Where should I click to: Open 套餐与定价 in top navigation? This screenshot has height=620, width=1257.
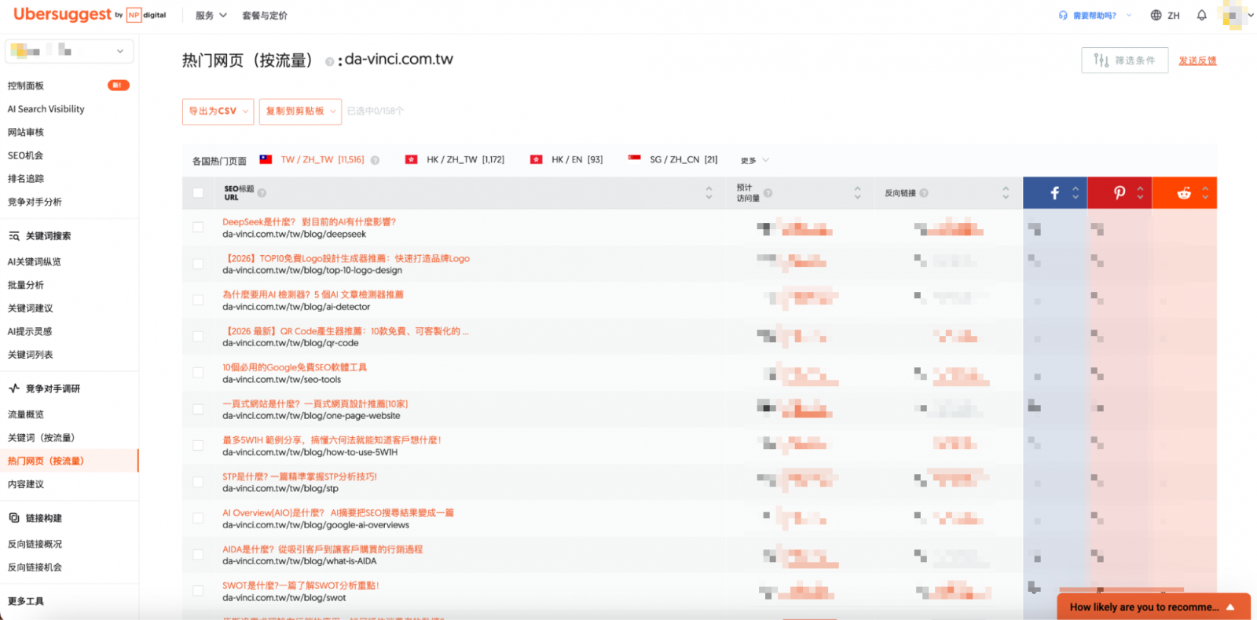[265, 16]
